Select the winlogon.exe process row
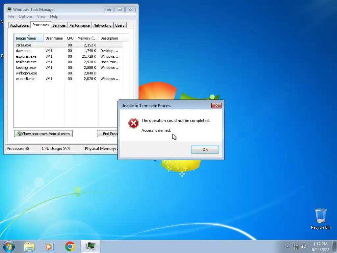 [68, 73]
